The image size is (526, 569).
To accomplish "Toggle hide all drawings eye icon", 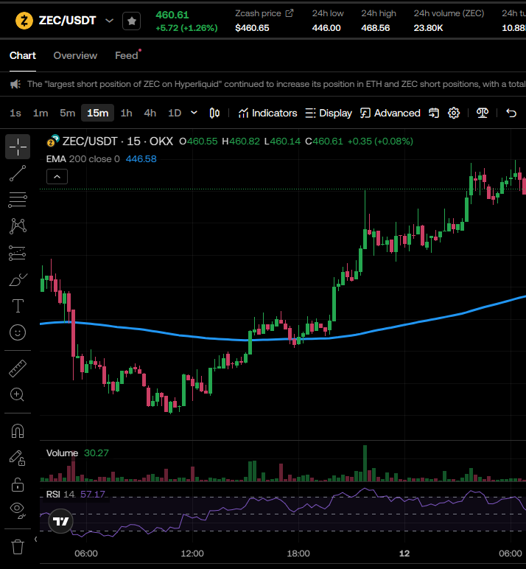I will [18, 510].
